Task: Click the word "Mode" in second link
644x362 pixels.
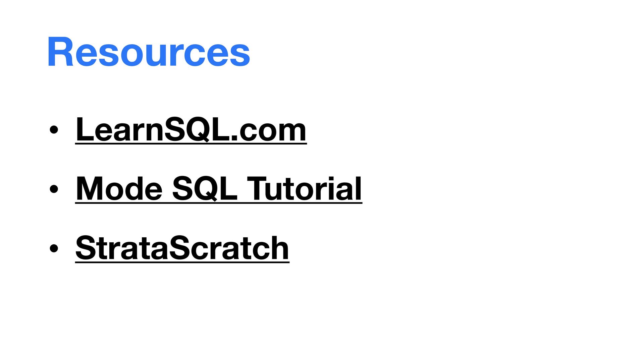Action: (119, 189)
